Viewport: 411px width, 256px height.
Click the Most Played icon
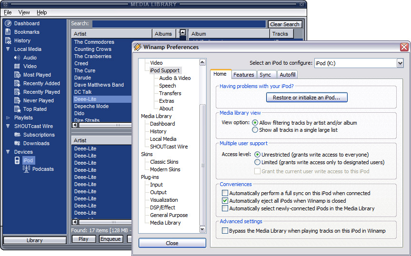(17, 75)
